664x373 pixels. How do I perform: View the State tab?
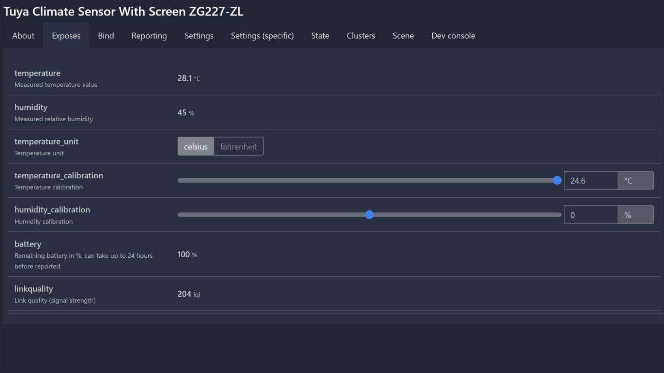pyautogui.click(x=320, y=36)
